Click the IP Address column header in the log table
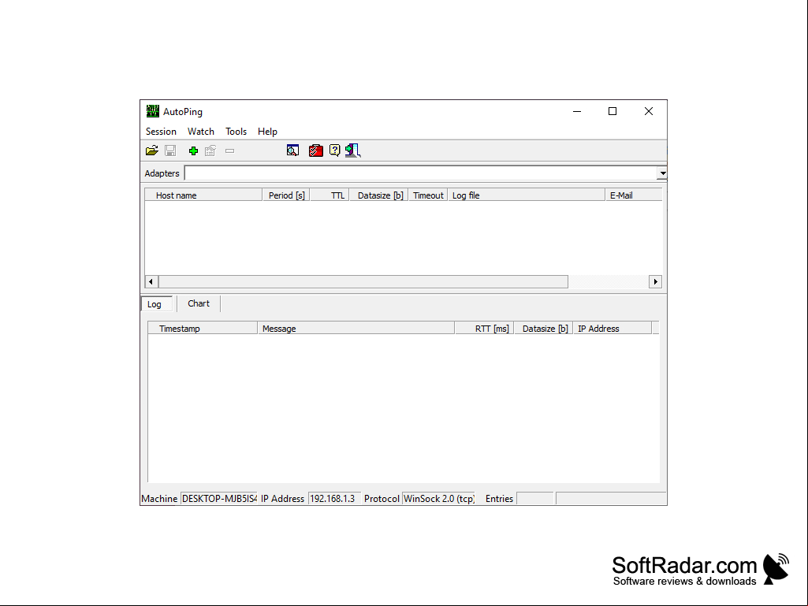This screenshot has height=606, width=808. click(613, 329)
